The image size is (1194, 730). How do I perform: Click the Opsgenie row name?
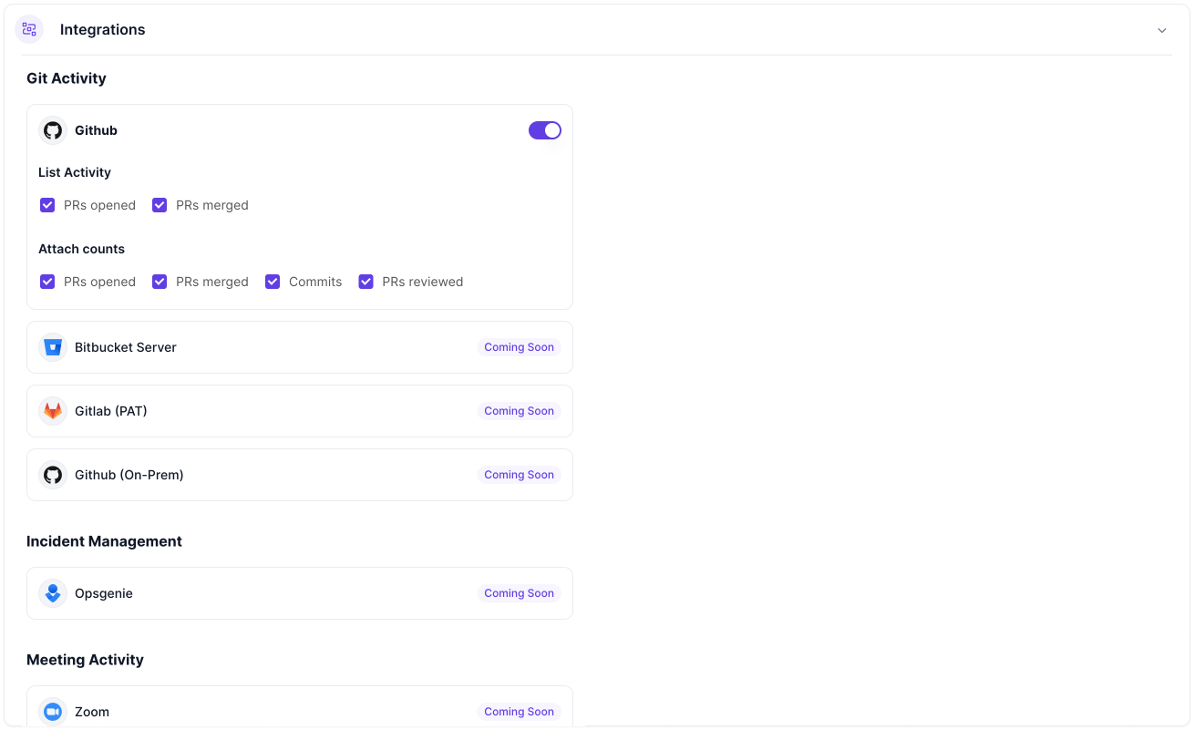click(x=104, y=593)
